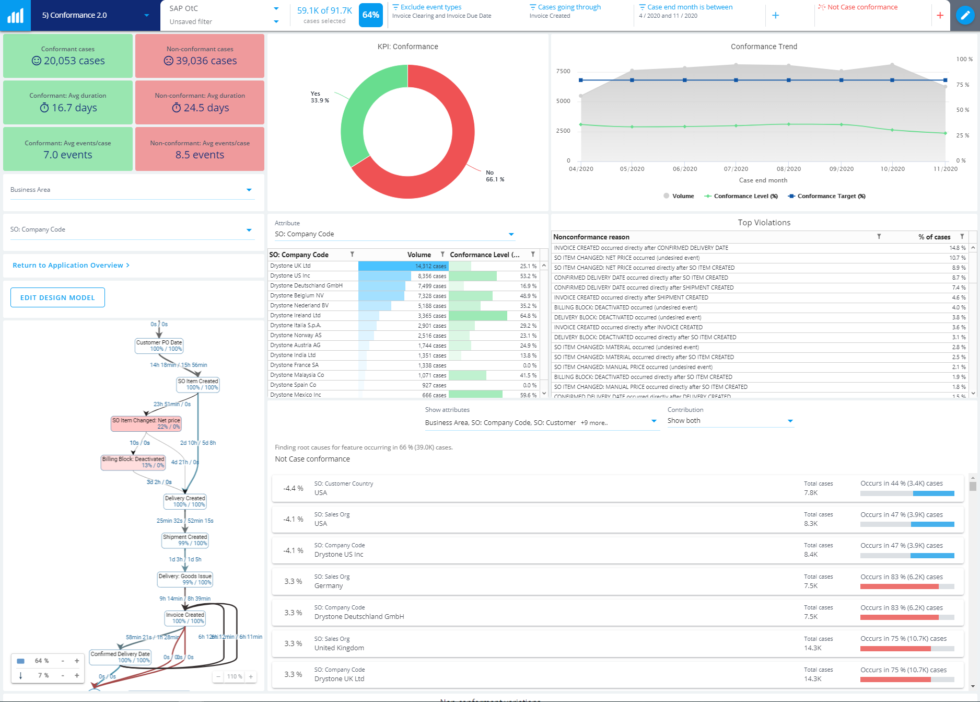Image resolution: width=980 pixels, height=702 pixels.
Task: Zoom out the process map at 110 %
Action: tap(218, 676)
